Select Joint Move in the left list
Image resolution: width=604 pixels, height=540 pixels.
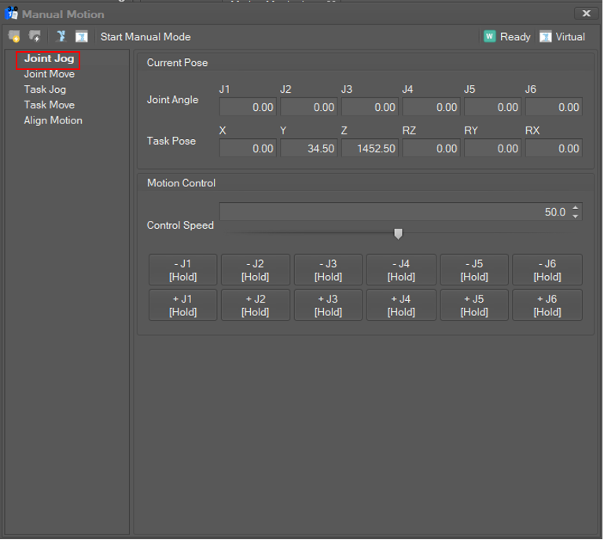pyautogui.click(x=49, y=74)
